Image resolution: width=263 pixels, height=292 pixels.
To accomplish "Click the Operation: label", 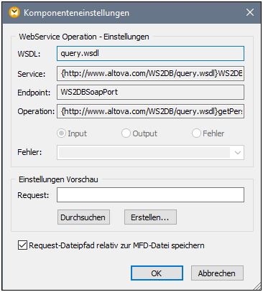I will [36, 111].
